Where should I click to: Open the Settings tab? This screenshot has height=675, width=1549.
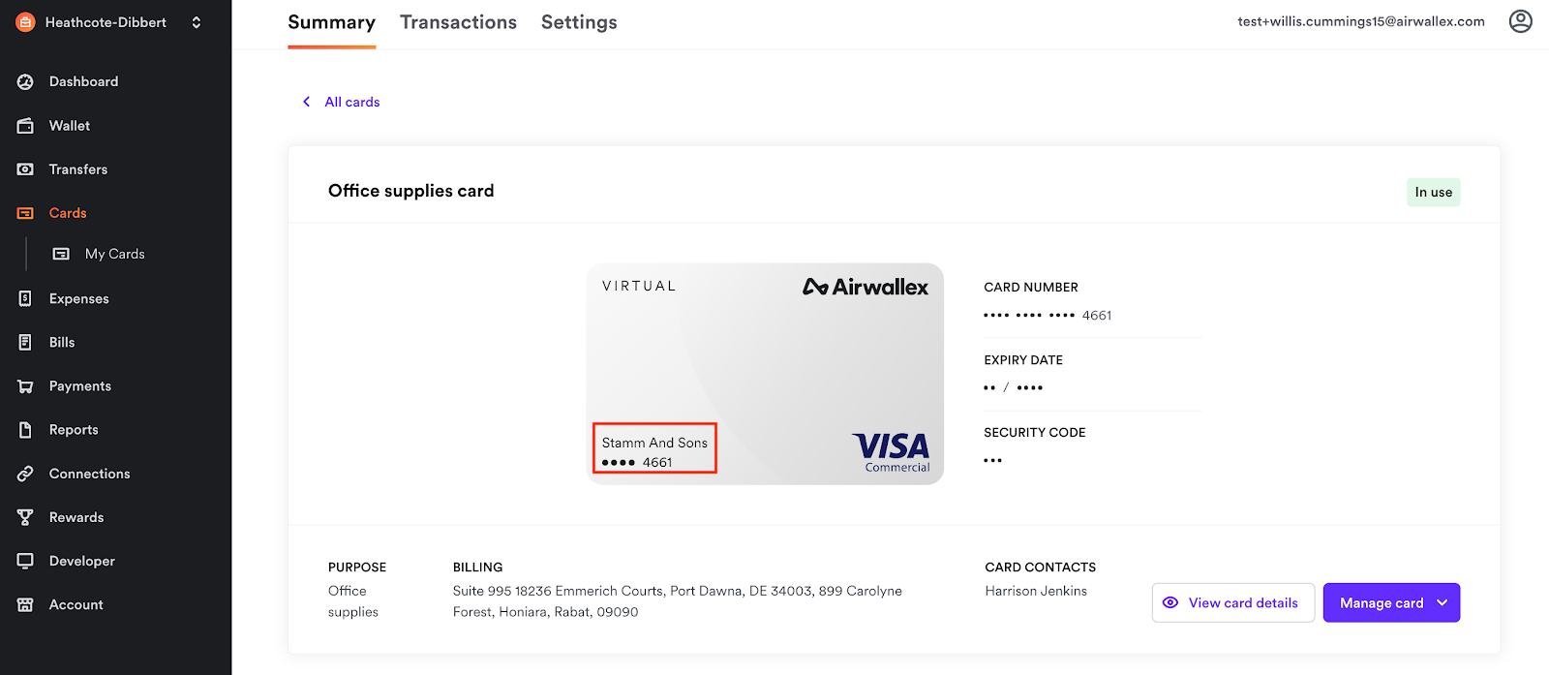coord(579,22)
